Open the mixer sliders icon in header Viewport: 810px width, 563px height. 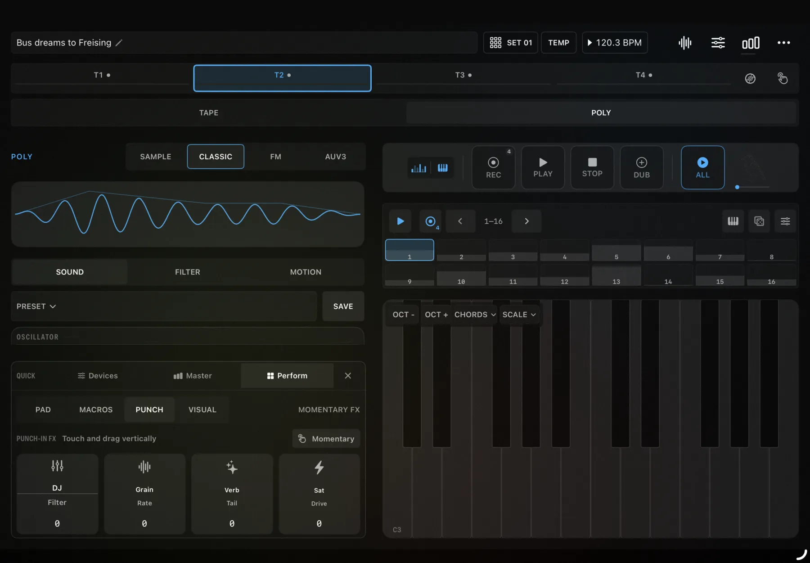pyautogui.click(x=718, y=43)
